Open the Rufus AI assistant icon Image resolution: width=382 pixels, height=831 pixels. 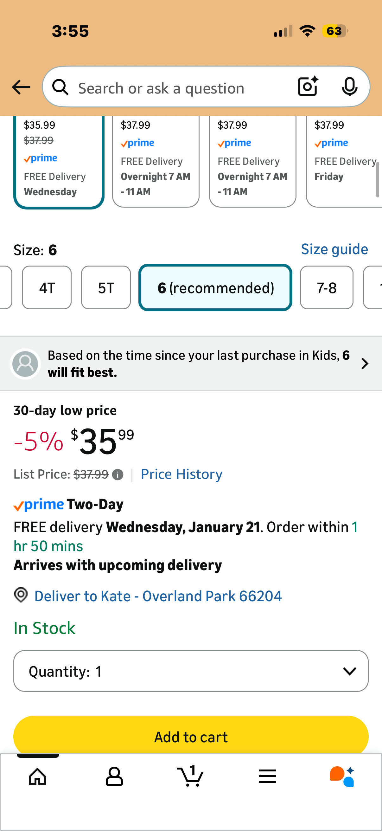(x=342, y=776)
